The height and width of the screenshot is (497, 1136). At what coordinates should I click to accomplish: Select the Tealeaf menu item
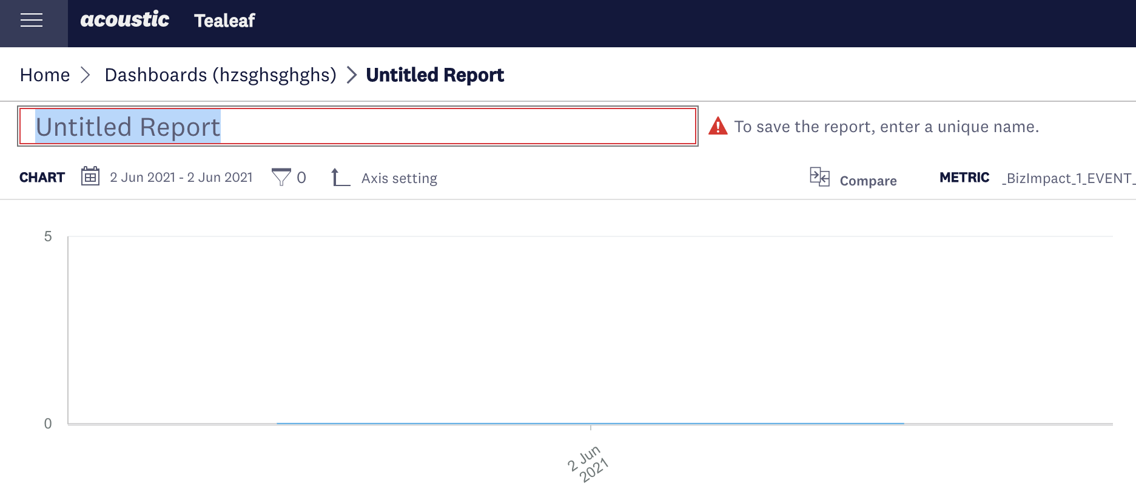coord(224,21)
